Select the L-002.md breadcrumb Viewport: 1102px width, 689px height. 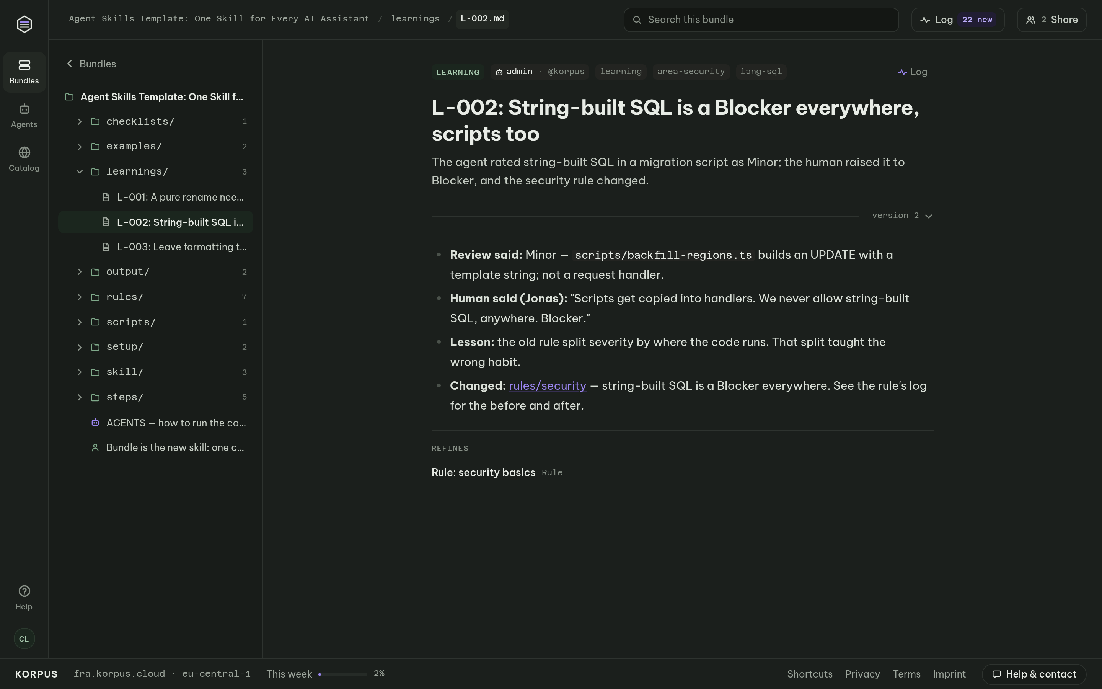482,19
